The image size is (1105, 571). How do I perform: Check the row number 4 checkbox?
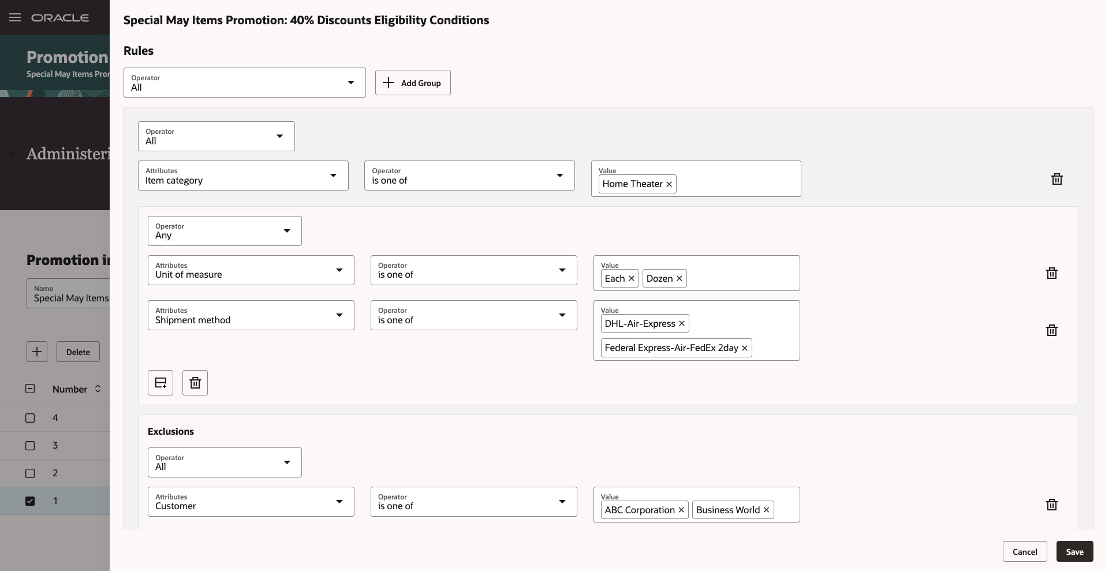pos(30,418)
